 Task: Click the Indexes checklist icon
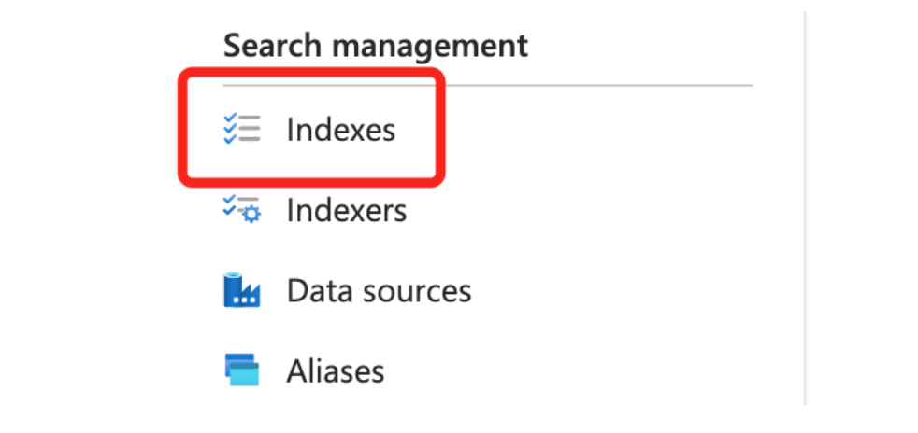(x=241, y=129)
